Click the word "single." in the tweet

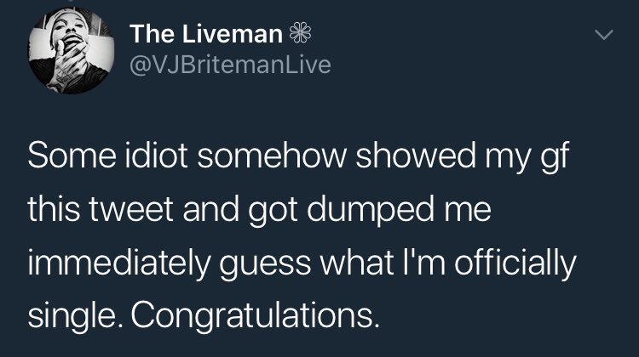pyautogui.click(x=72, y=316)
